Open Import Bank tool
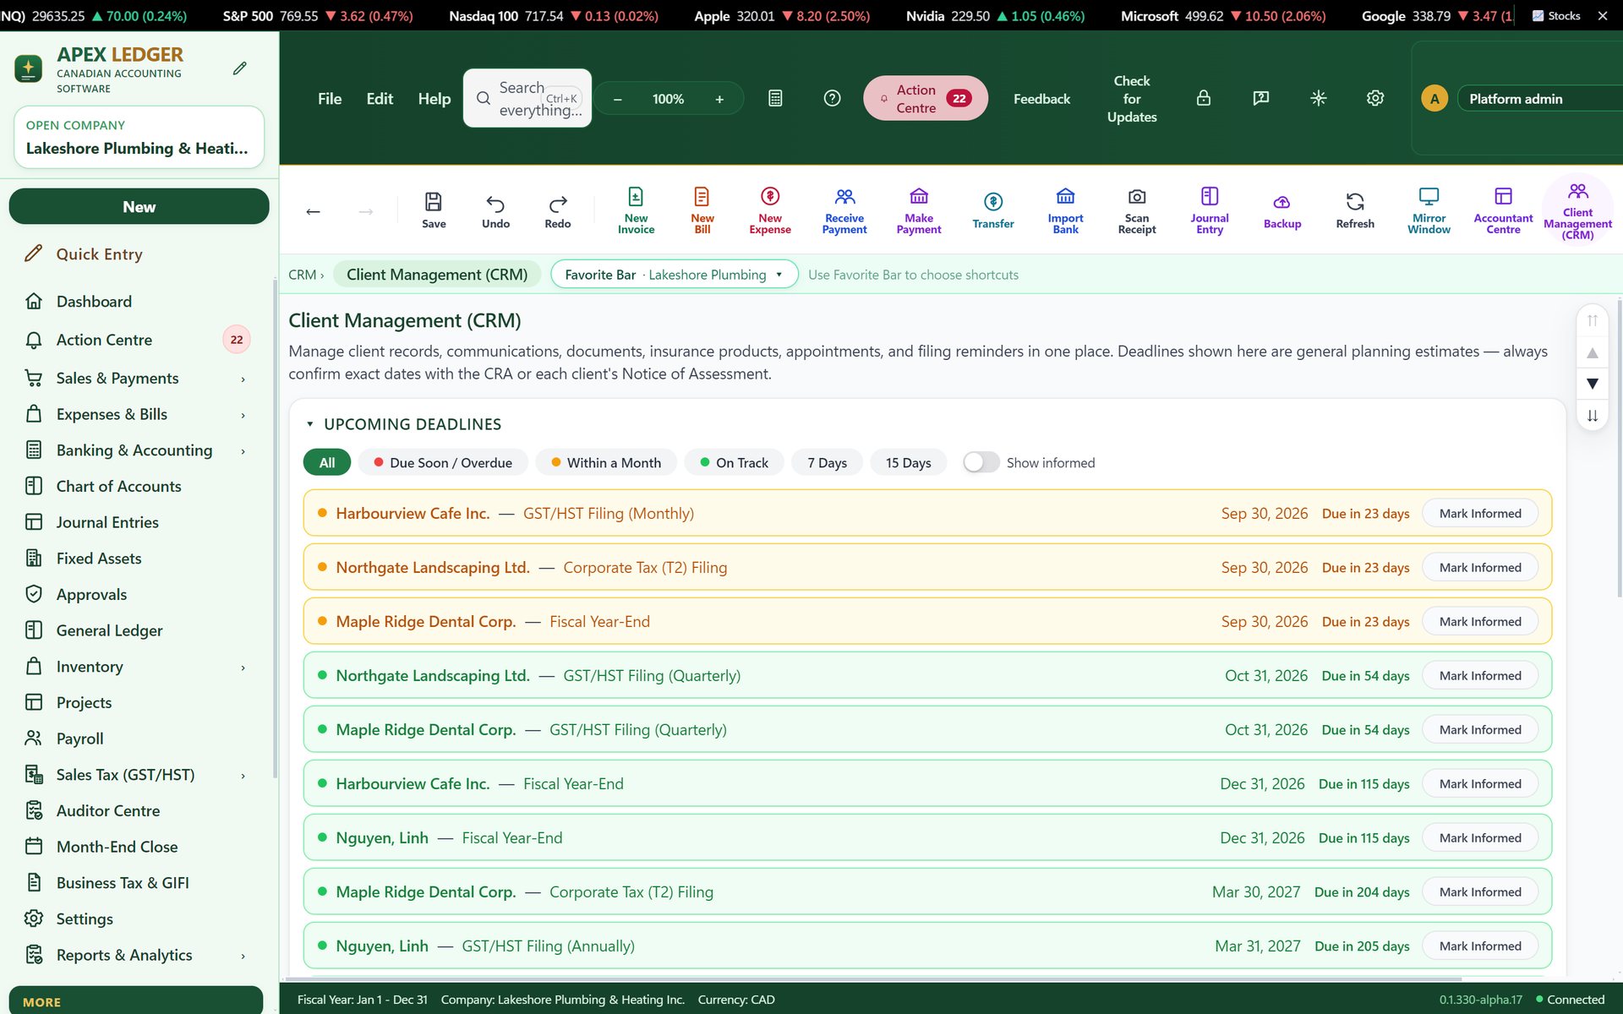1623x1014 pixels. pyautogui.click(x=1065, y=210)
